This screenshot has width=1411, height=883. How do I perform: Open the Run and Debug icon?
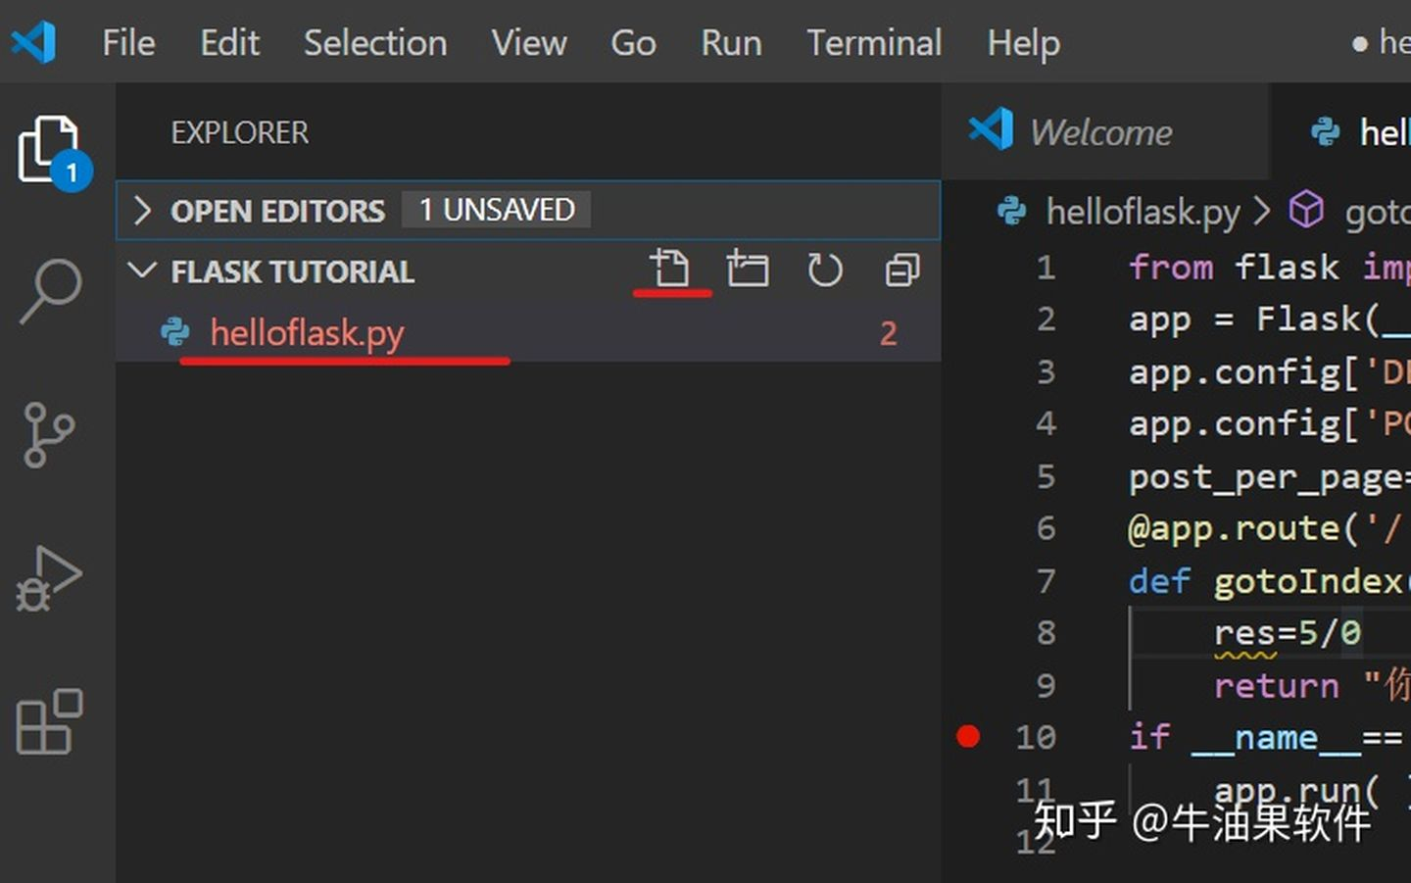(51, 578)
